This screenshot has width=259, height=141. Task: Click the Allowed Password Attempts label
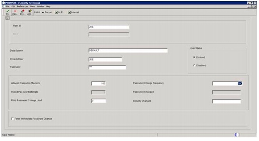pyautogui.click(x=25, y=83)
